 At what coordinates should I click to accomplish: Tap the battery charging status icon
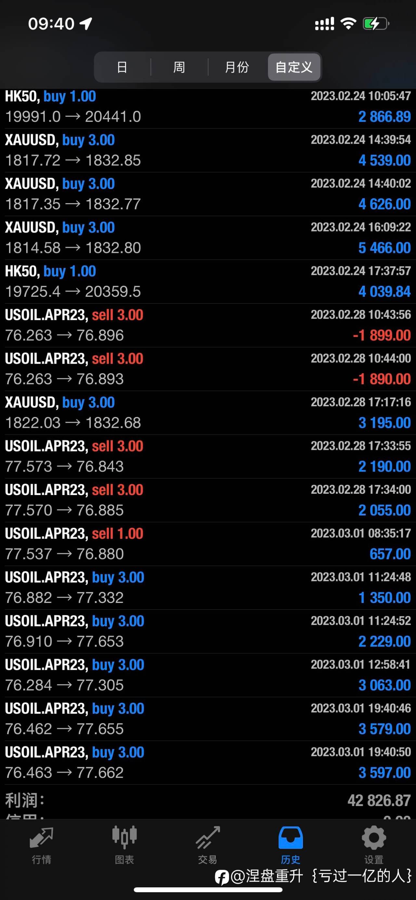coord(376,24)
